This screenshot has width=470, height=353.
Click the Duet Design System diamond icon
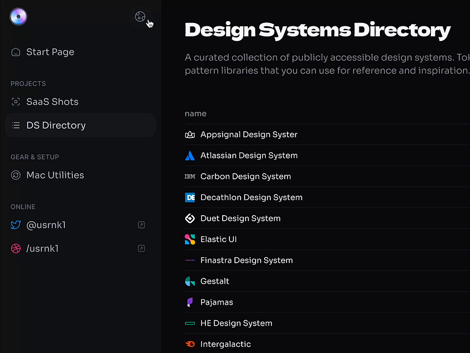(190, 218)
